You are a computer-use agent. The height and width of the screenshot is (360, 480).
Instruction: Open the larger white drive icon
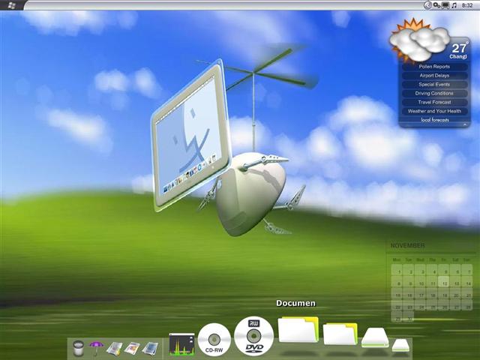click(x=375, y=337)
